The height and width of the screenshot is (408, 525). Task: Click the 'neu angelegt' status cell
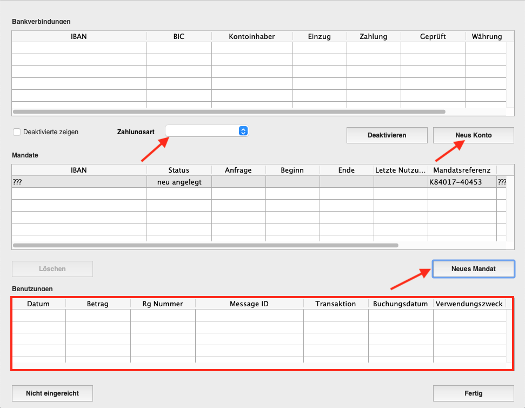point(179,182)
